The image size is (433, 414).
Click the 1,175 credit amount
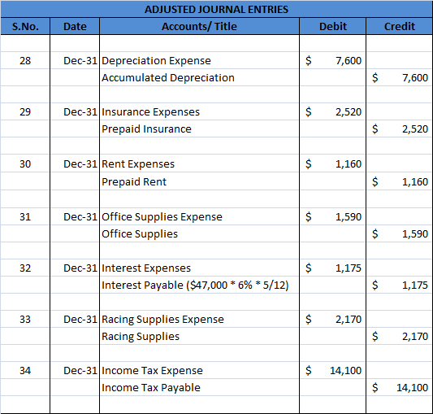[x=400, y=285]
